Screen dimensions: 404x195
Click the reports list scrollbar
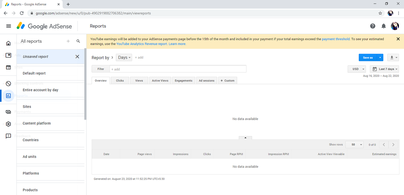coord(85,84)
